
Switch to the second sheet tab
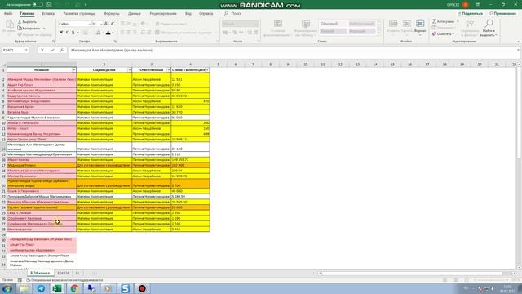click(x=63, y=273)
